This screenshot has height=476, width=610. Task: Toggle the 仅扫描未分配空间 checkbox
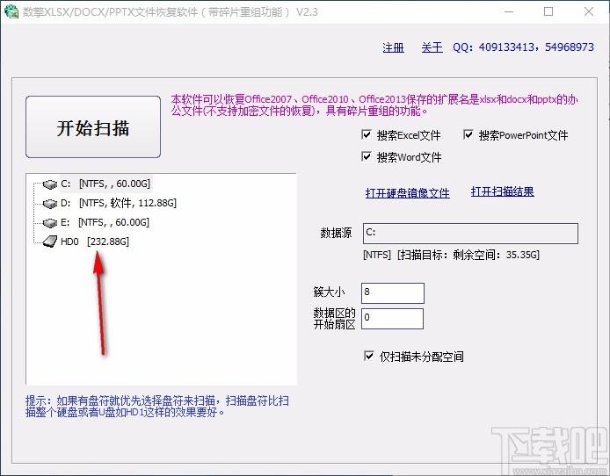click(x=369, y=356)
